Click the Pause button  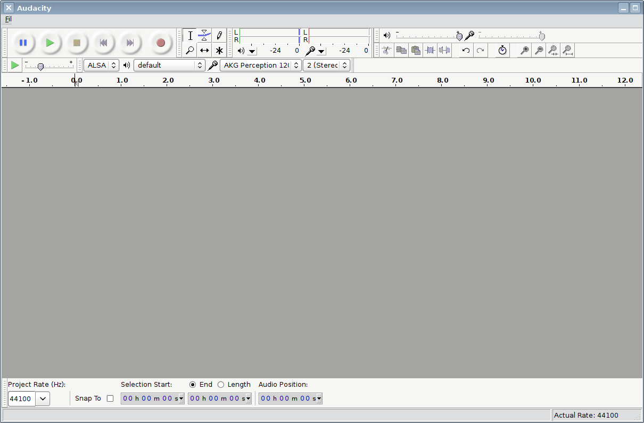coord(23,43)
